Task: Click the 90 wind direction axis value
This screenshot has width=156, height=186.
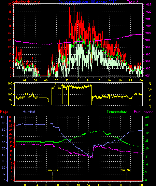Action: [x=11, y=100]
